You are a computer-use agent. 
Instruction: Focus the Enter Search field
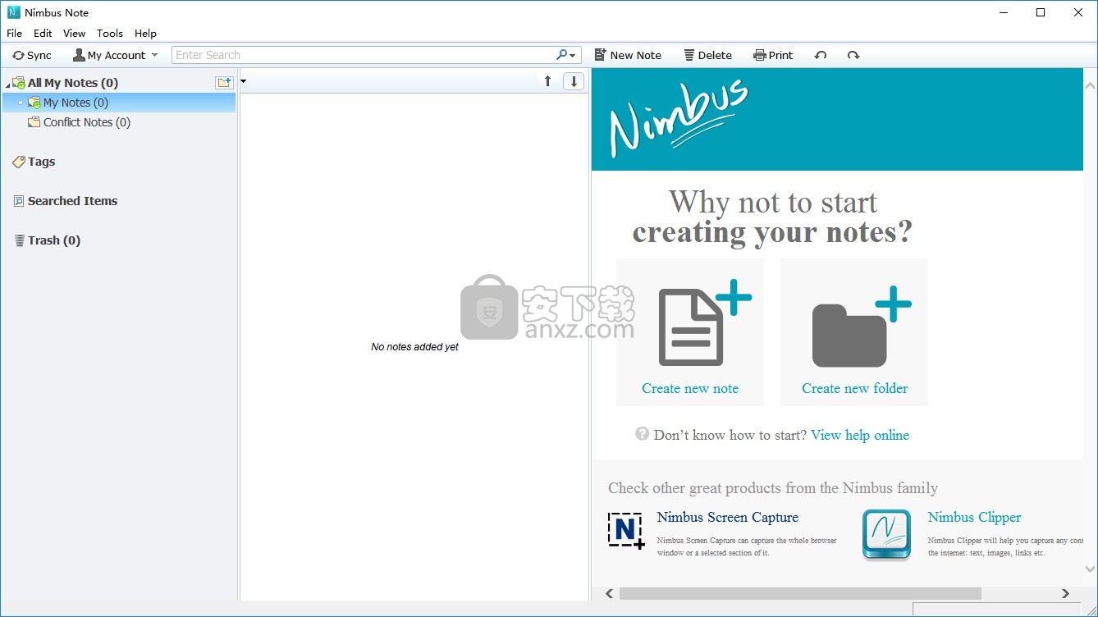click(x=364, y=55)
